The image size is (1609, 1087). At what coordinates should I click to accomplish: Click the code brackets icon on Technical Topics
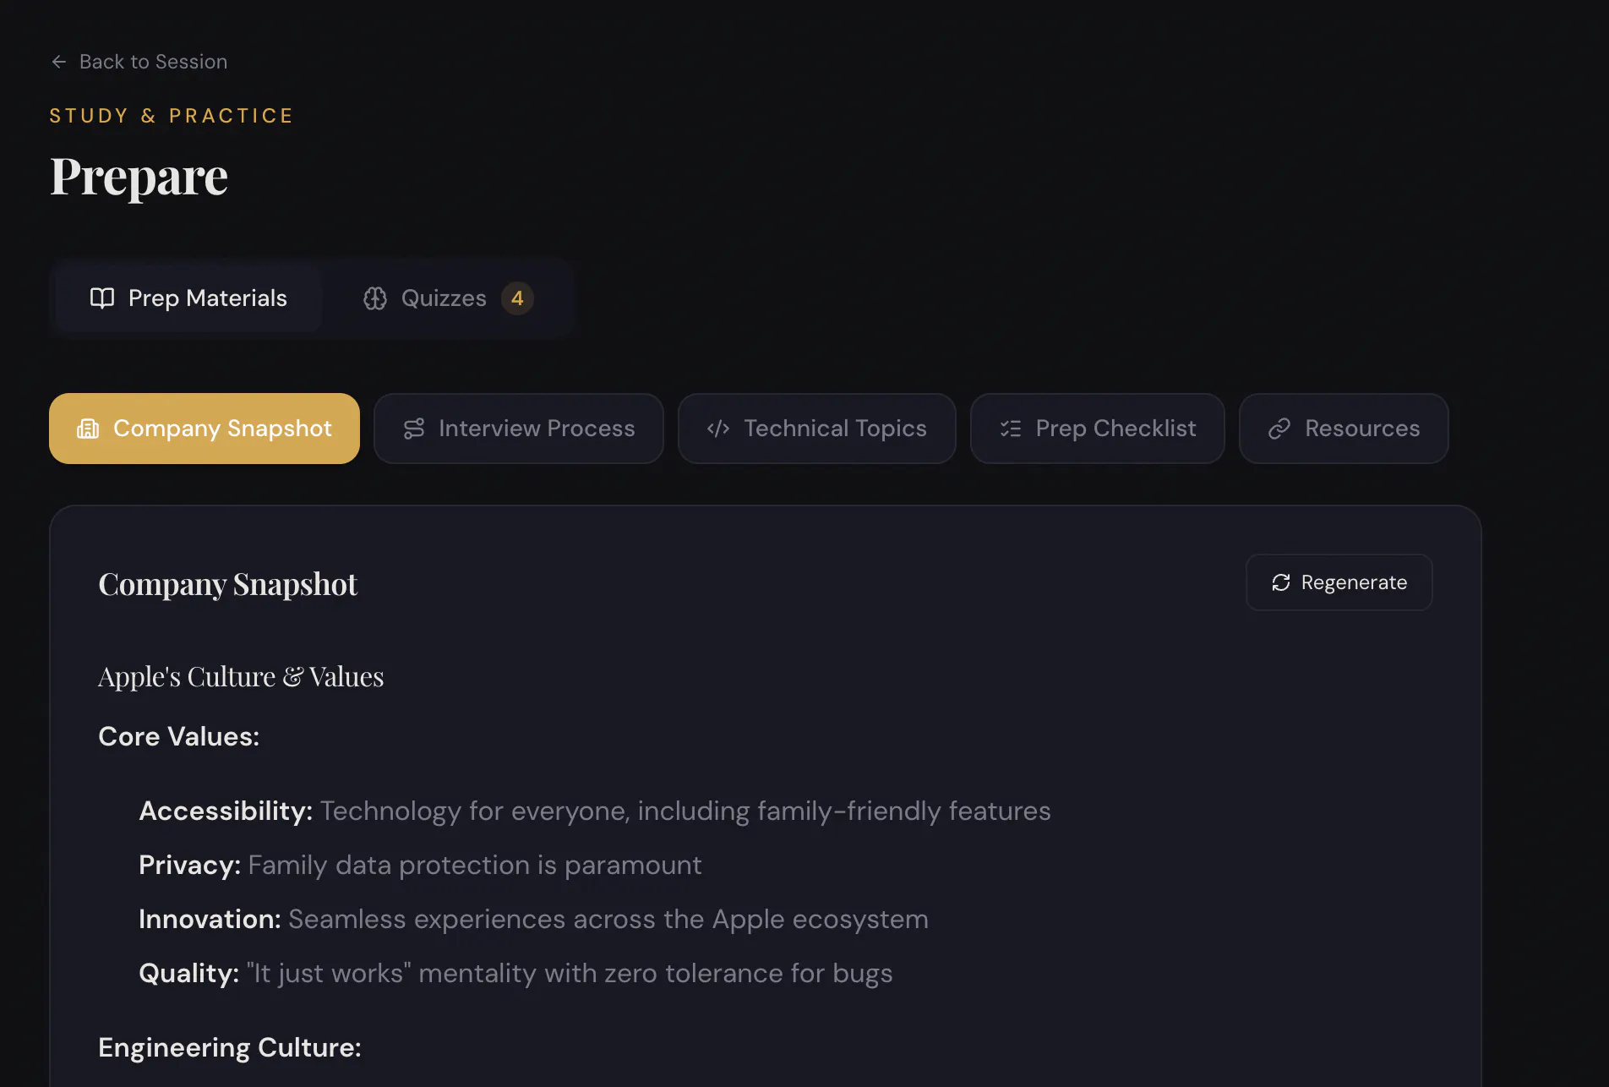tap(718, 429)
